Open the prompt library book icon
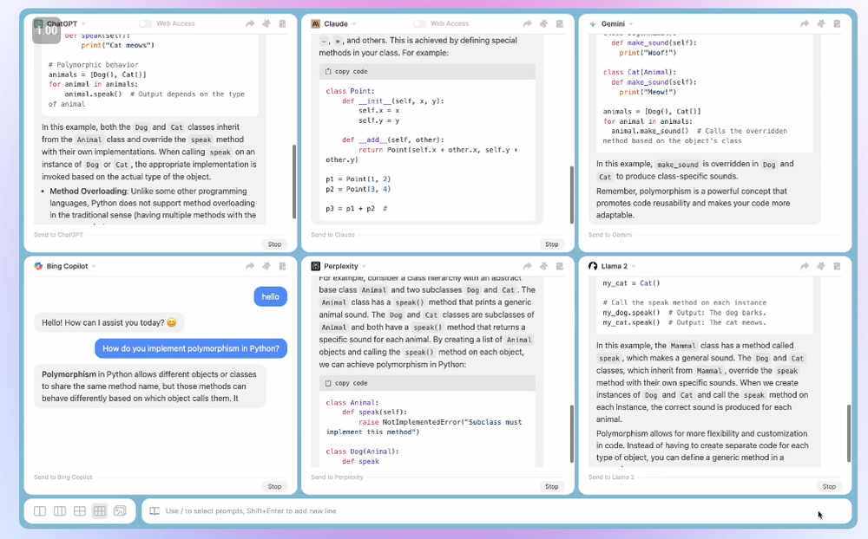This screenshot has width=868, height=539. point(155,510)
